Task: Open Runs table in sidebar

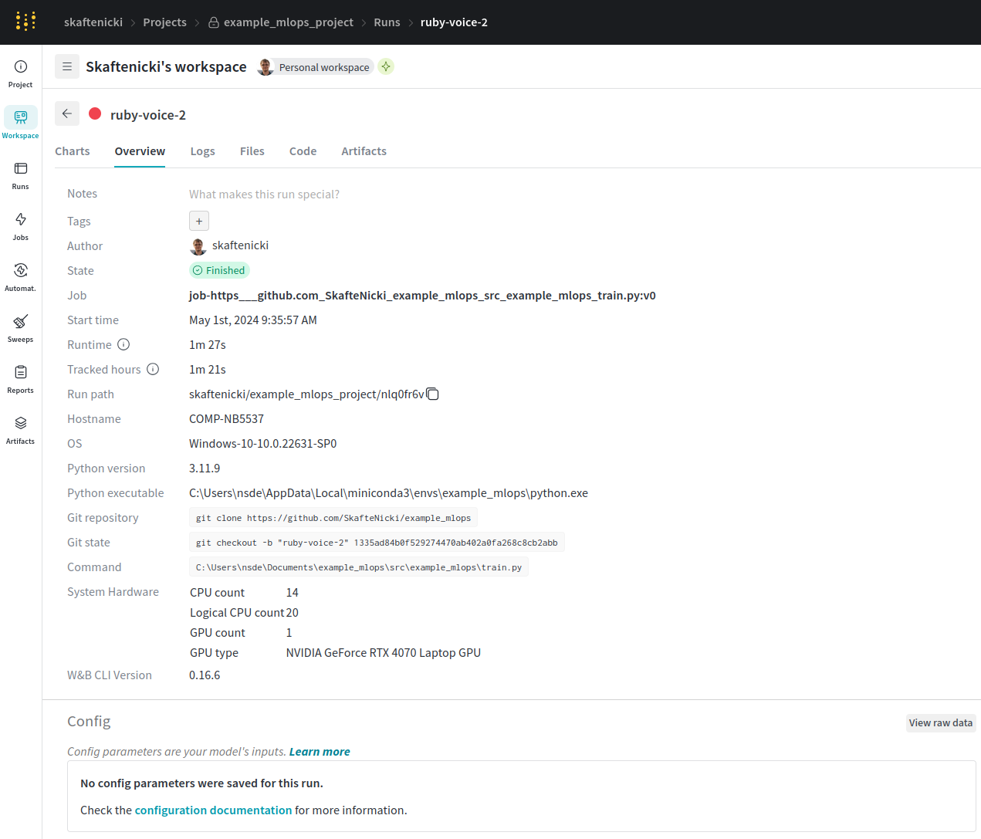Action: click(x=21, y=169)
